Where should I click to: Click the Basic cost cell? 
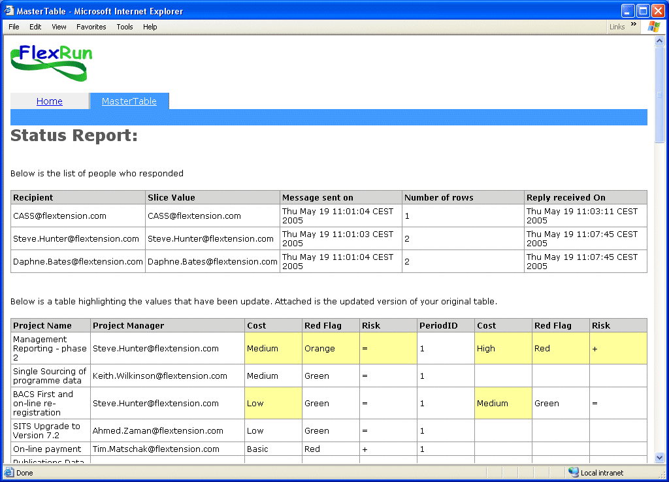click(x=273, y=449)
